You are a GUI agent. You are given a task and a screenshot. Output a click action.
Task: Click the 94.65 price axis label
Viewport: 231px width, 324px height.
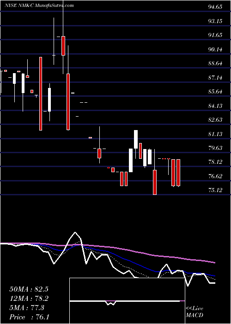click(x=215, y=7)
